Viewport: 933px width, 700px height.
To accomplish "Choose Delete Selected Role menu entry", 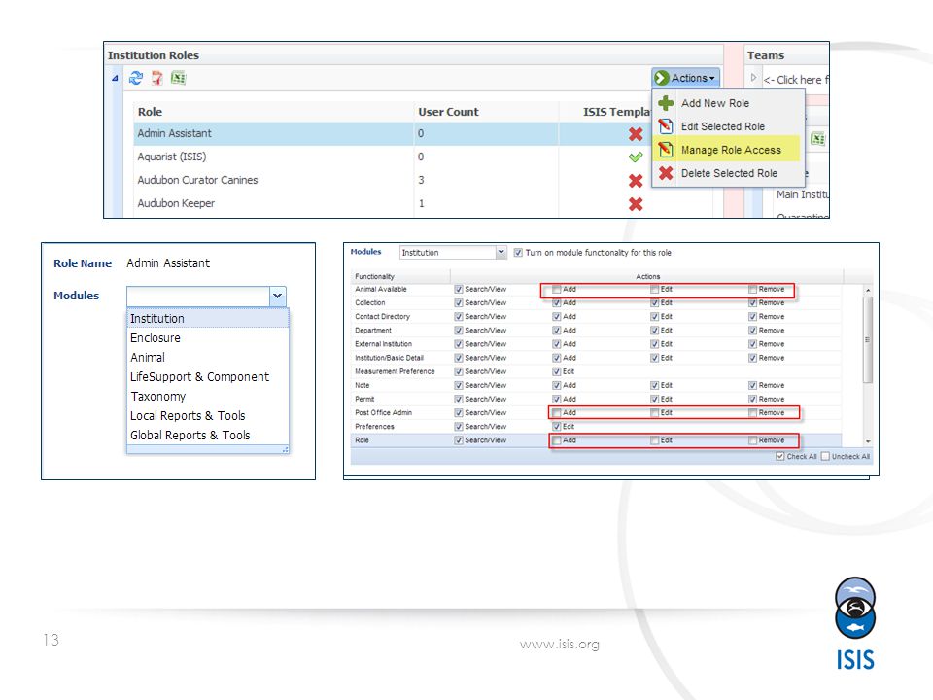I will [728, 173].
